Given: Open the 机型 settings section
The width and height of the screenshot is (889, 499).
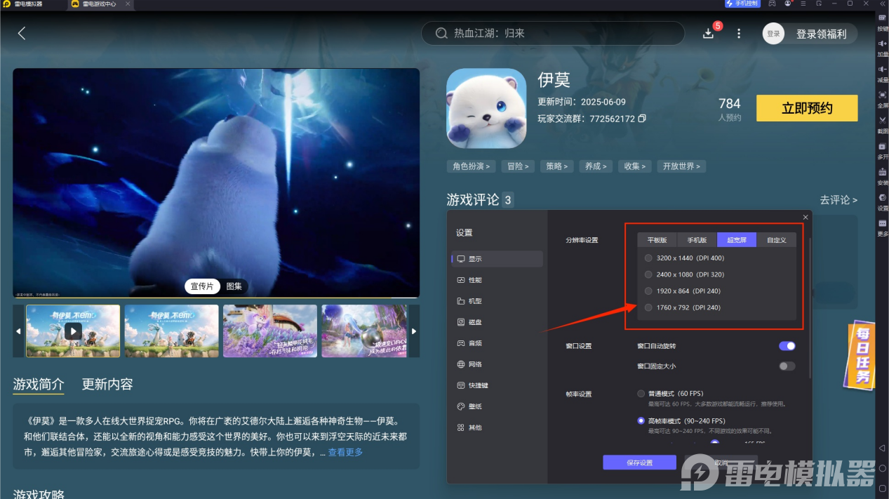Looking at the screenshot, I should tap(497, 301).
